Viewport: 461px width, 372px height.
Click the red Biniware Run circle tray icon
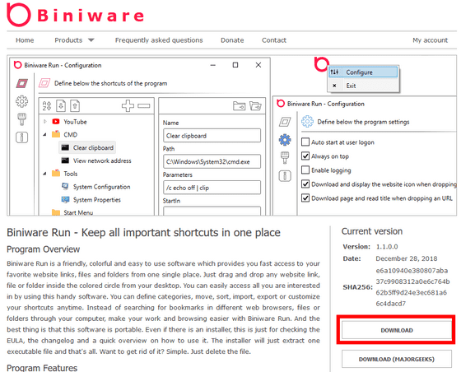point(321,63)
